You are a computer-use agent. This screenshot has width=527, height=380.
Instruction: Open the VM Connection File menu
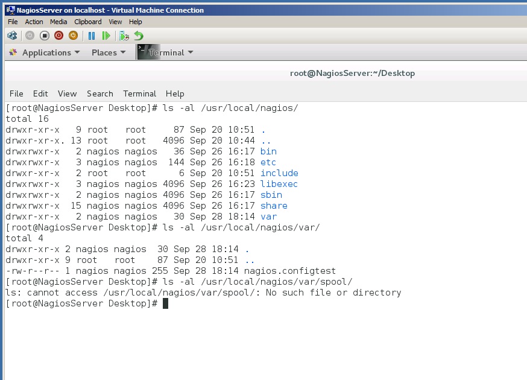[13, 22]
